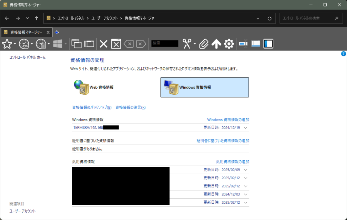The image size is (347, 220).
Task: Expand the Windows logo dropdown arrow
Action: click(x=65, y=44)
